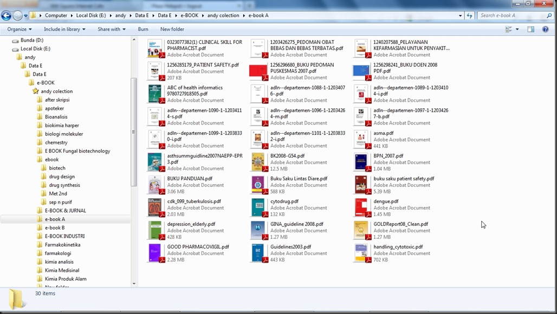Select the dengue.pdf file icon
The image size is (557, 314).
tap(361, 207)
